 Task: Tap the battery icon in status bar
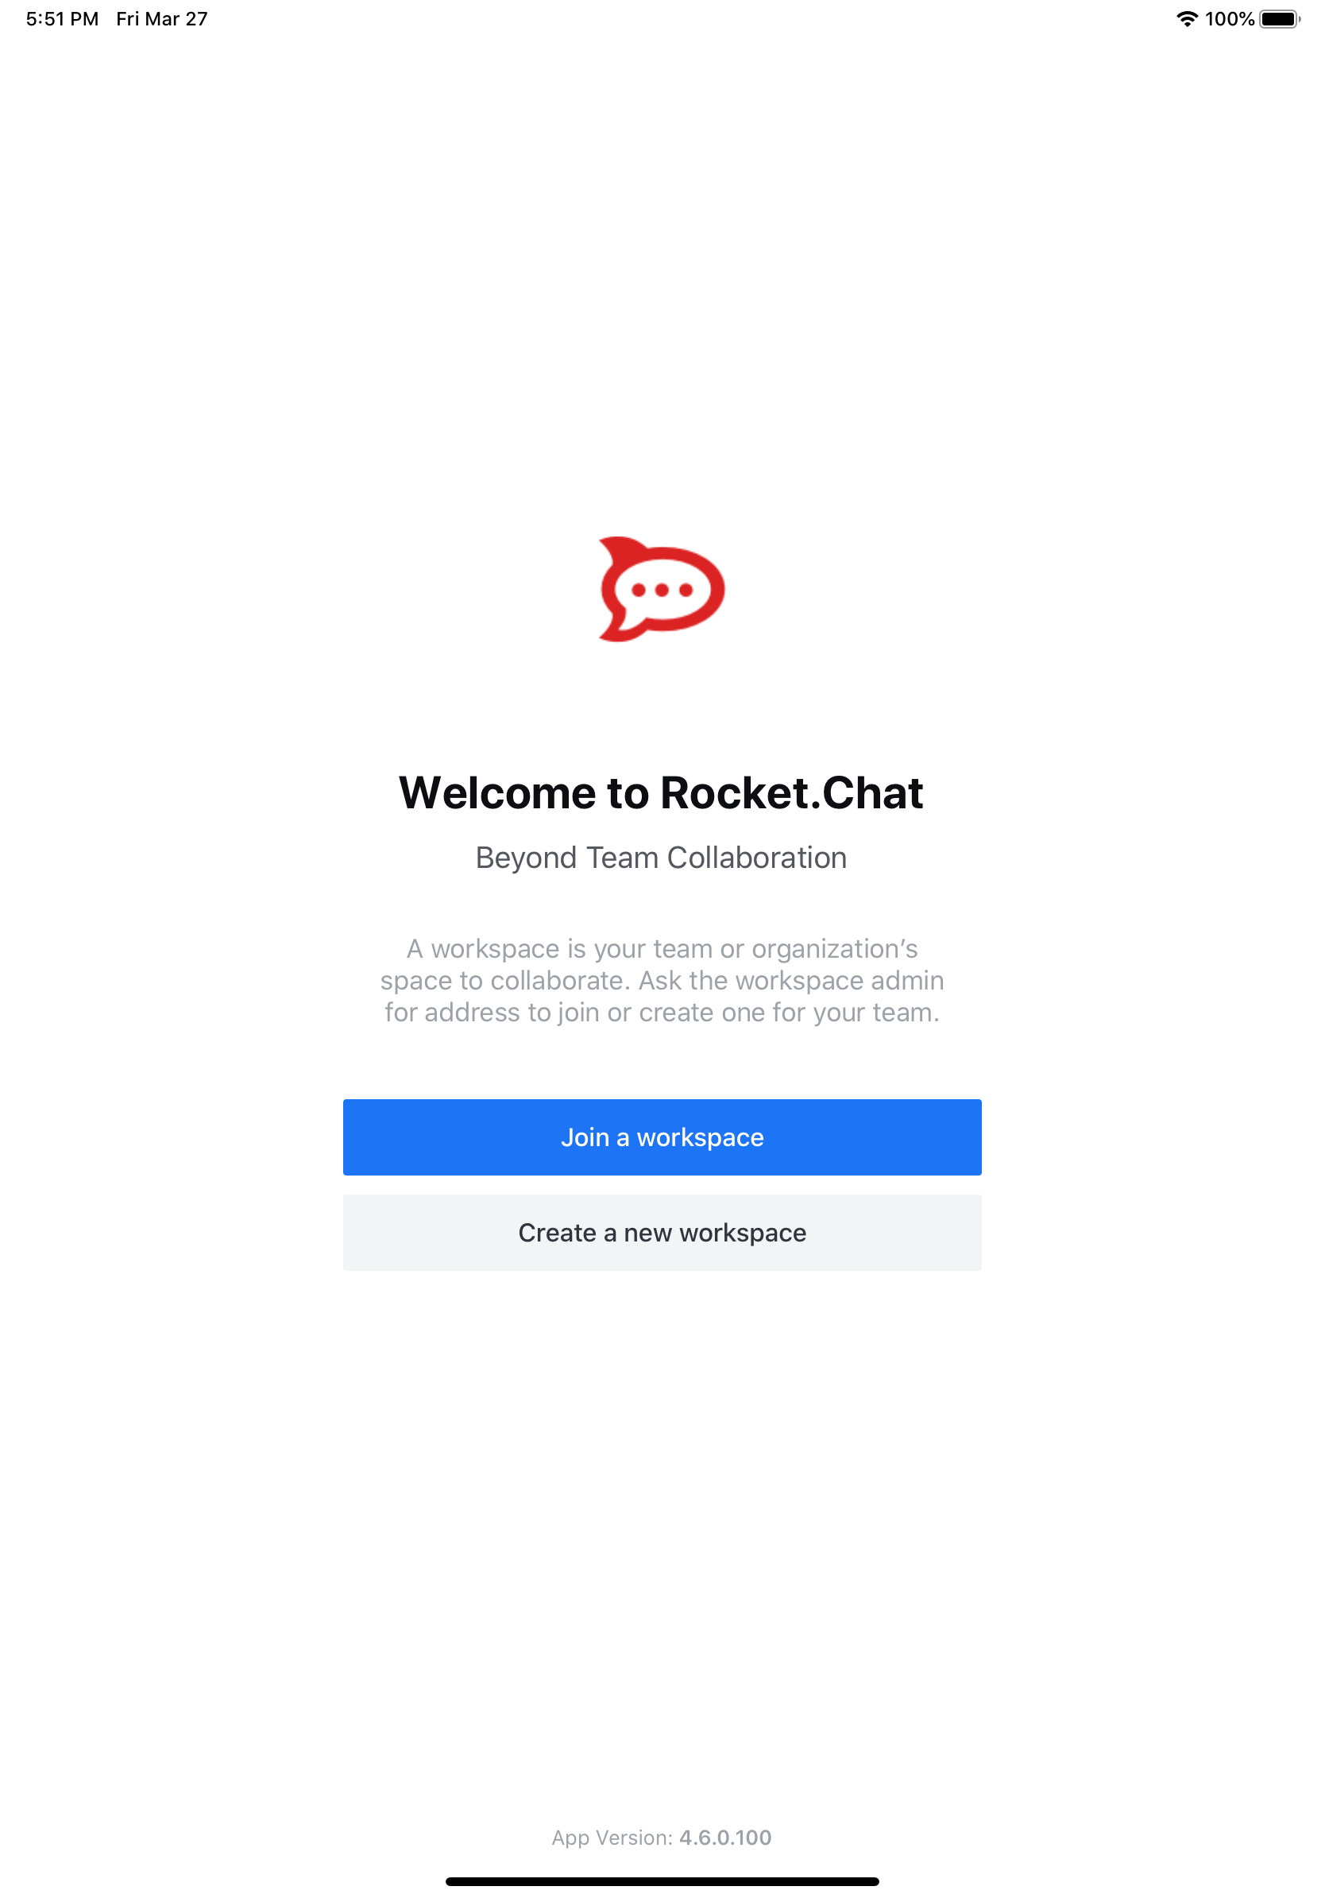[x=1280, y=19]
